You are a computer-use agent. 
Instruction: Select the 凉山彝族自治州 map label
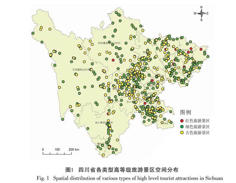[x=104, y=122]
